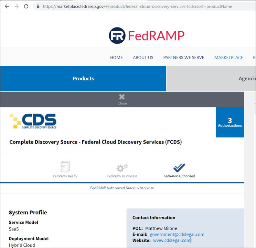Viewport: 256px width, 248px height.
Task: Click the FedRAMP logo
Action: click(x=147, y=35)
